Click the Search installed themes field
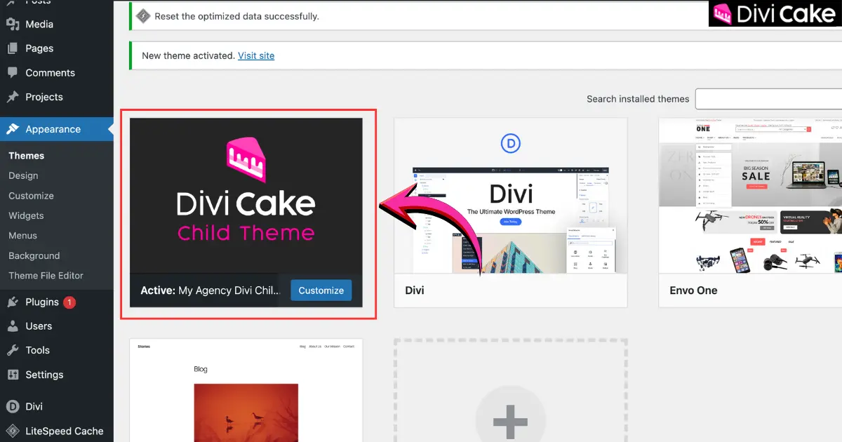 (768, 99)
